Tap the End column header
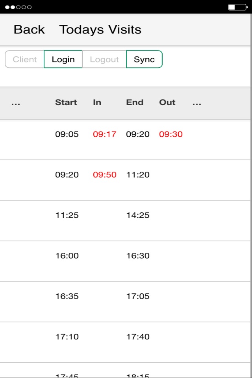The width and height of the screenshot is (252, 378). (x=134, y=102)
